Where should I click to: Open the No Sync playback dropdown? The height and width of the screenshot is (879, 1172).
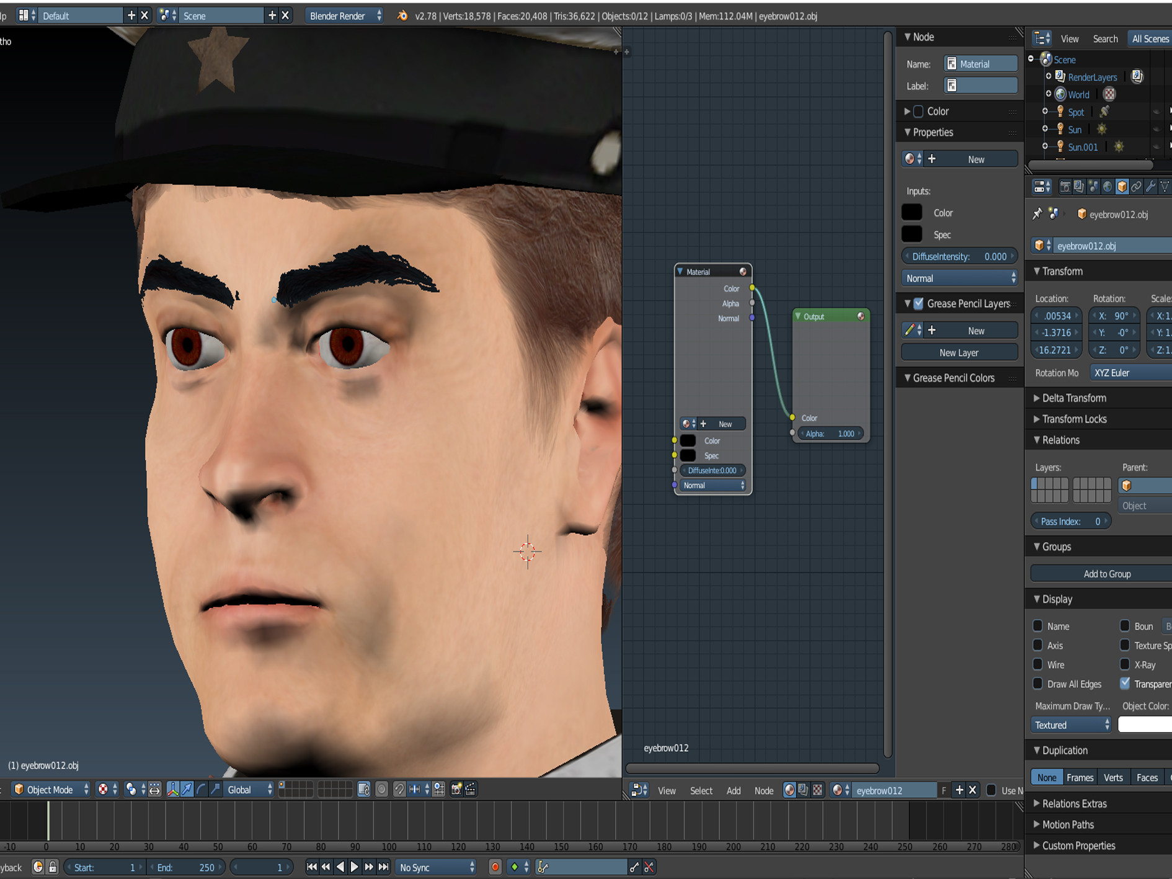click(x=436, y=867)
